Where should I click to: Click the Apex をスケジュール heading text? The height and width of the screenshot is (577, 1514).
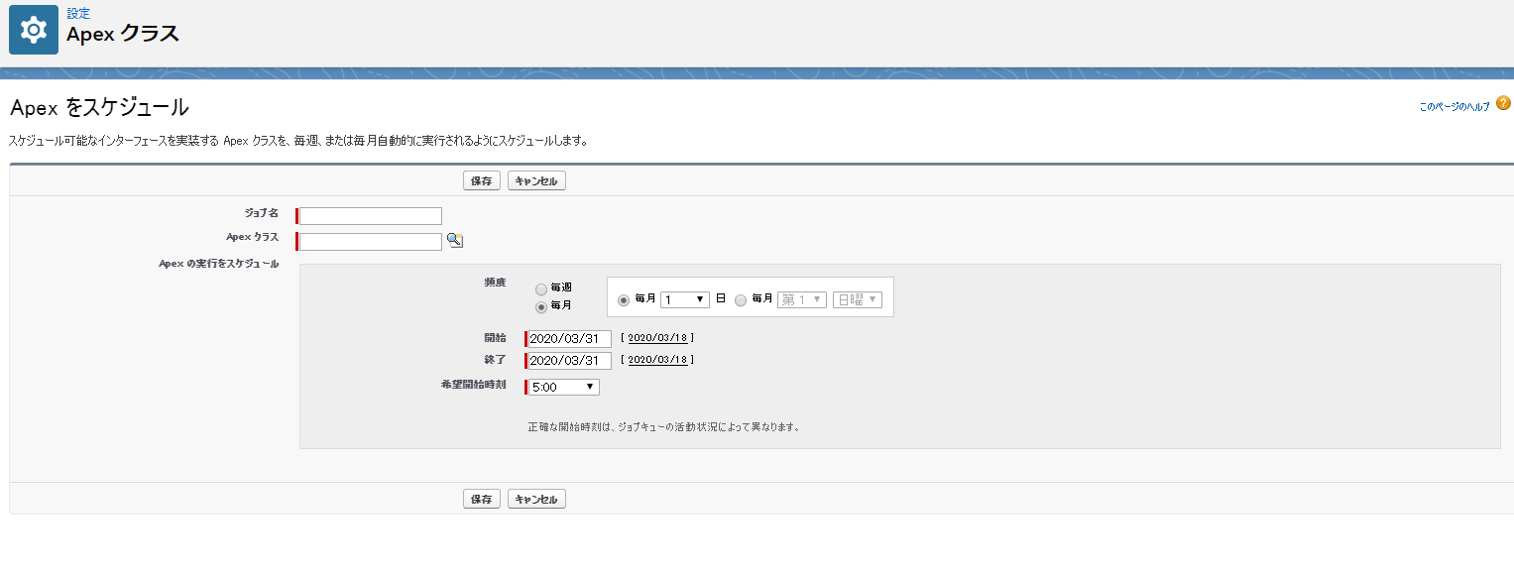99,107
